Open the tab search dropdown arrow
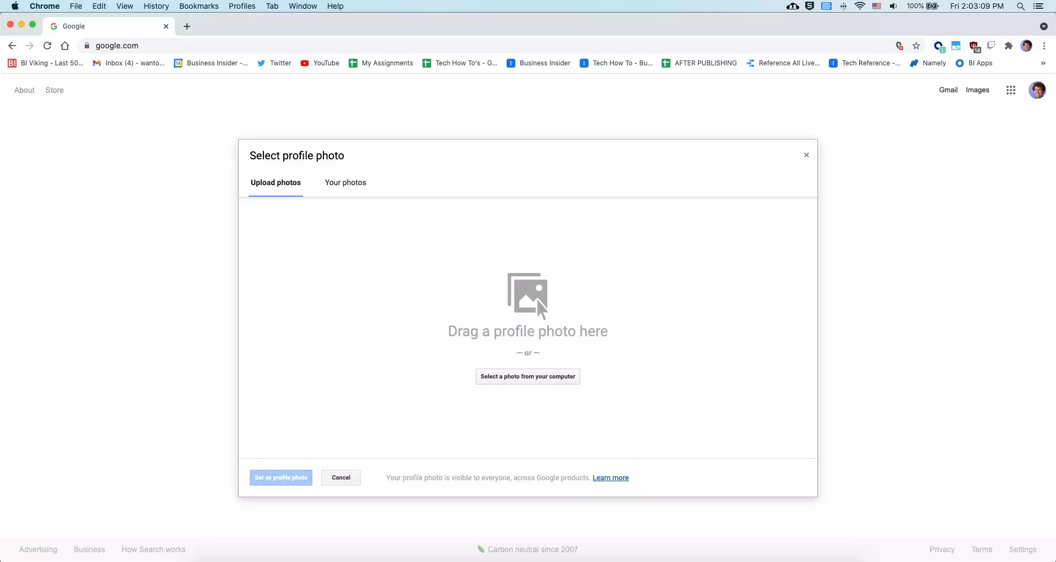Image resolution: width=1056 pixels, height=562 pixels. click(1043, 26)
